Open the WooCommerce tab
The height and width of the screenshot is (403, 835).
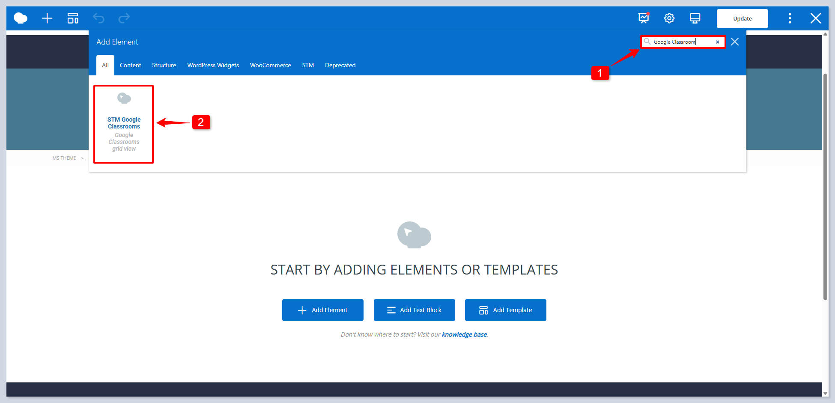coord(270,65)
